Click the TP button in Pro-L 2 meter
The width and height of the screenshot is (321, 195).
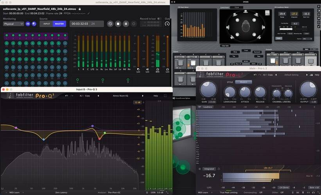199,107
